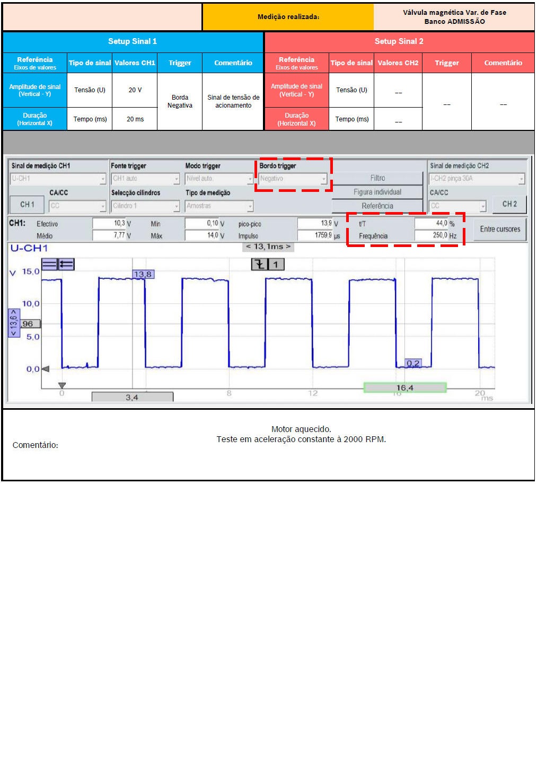Click the 13,6 vertical cursor span handle
The height and width of the screenshot is (766, 537).
click(14, 323)
